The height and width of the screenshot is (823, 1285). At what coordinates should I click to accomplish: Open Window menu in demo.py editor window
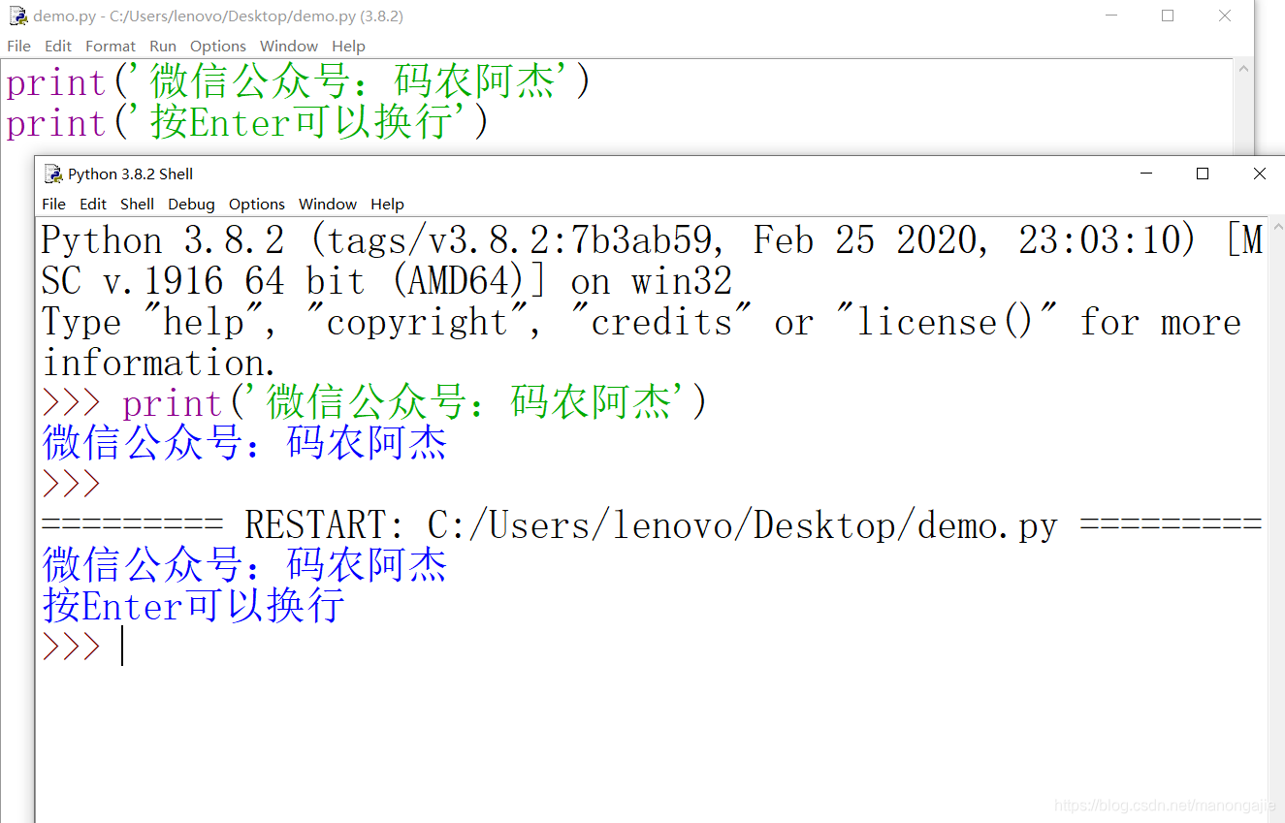click(x=289, y=46)
